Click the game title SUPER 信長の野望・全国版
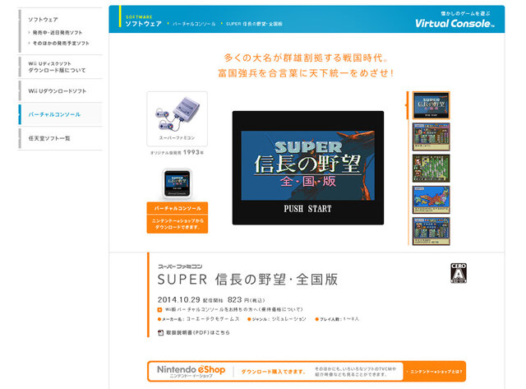 247,280
